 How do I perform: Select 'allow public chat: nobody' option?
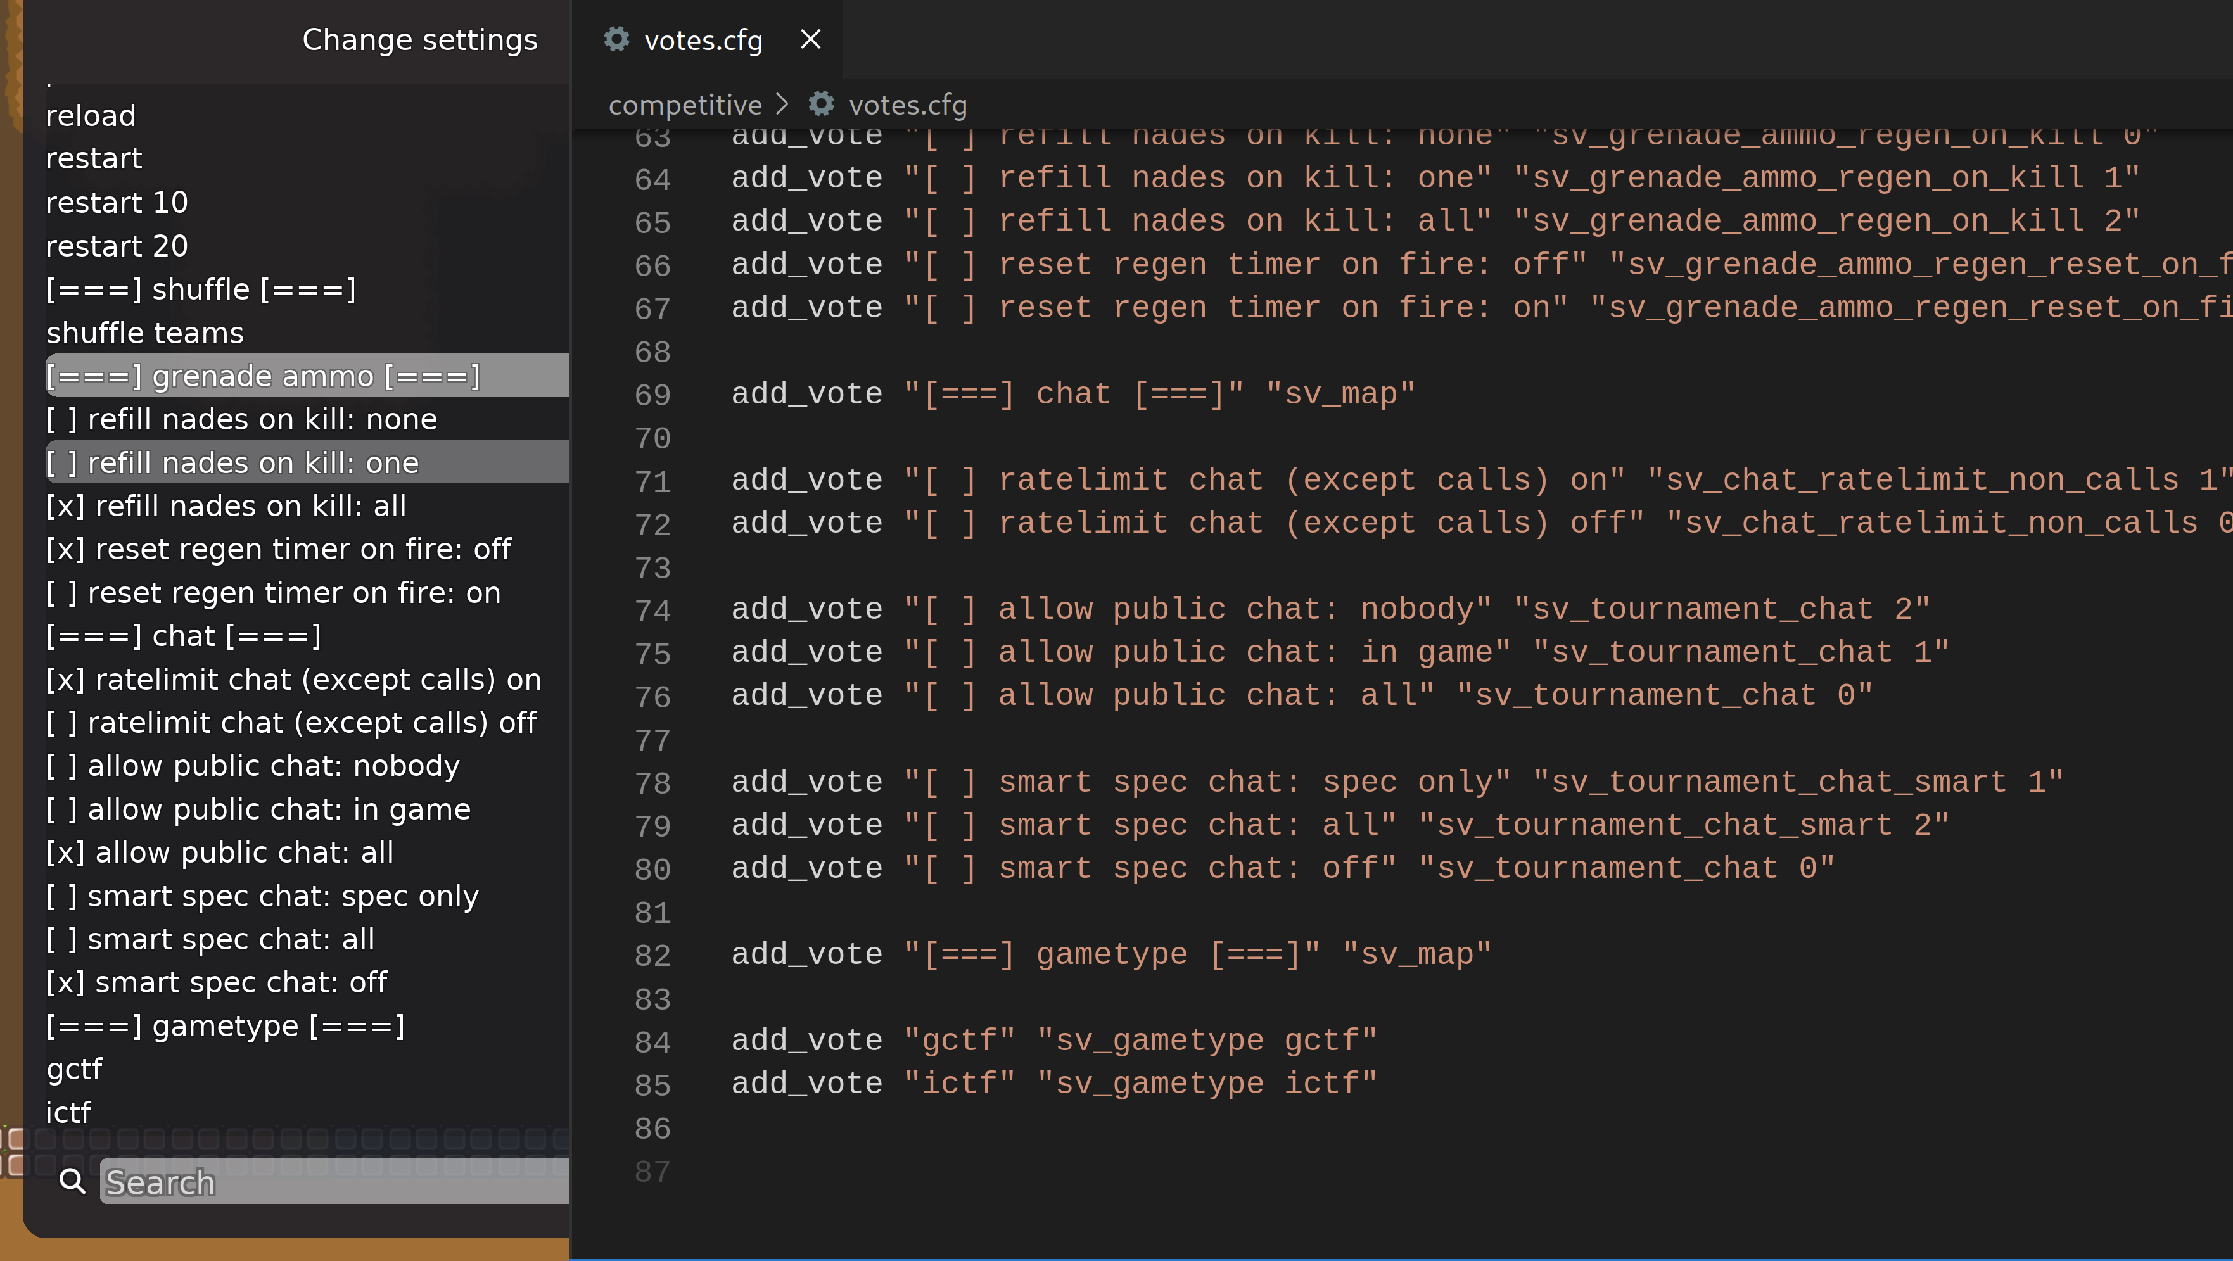pyautogui.click(x=252, y=766)
